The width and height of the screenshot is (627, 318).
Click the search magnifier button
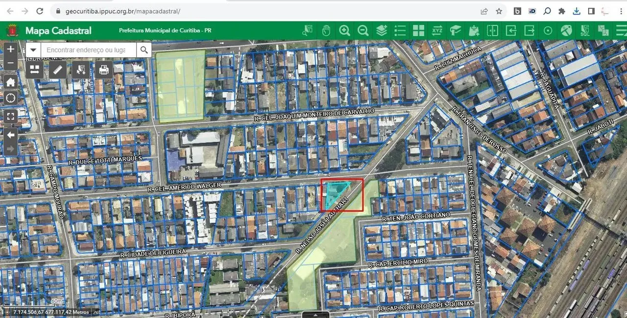tap(144, 50)
